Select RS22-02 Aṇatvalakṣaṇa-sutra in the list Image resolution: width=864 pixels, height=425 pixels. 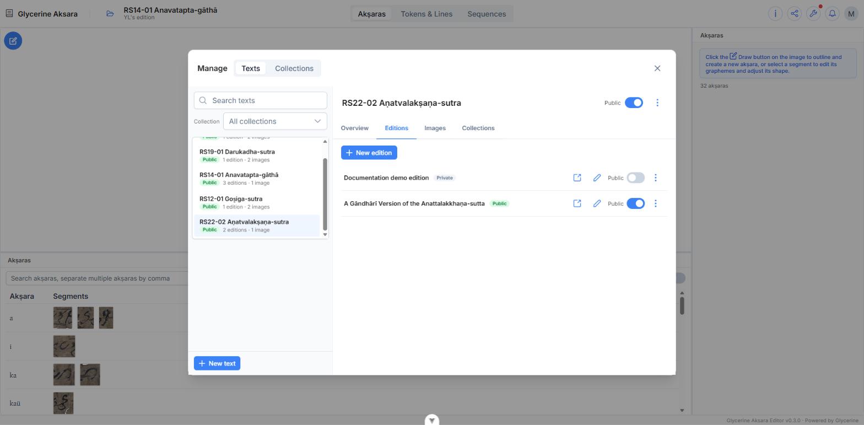[257, 226]
